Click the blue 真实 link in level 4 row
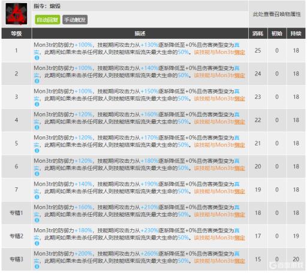The height and width of the screenshot is (273, 307). [x=237, y=114]
